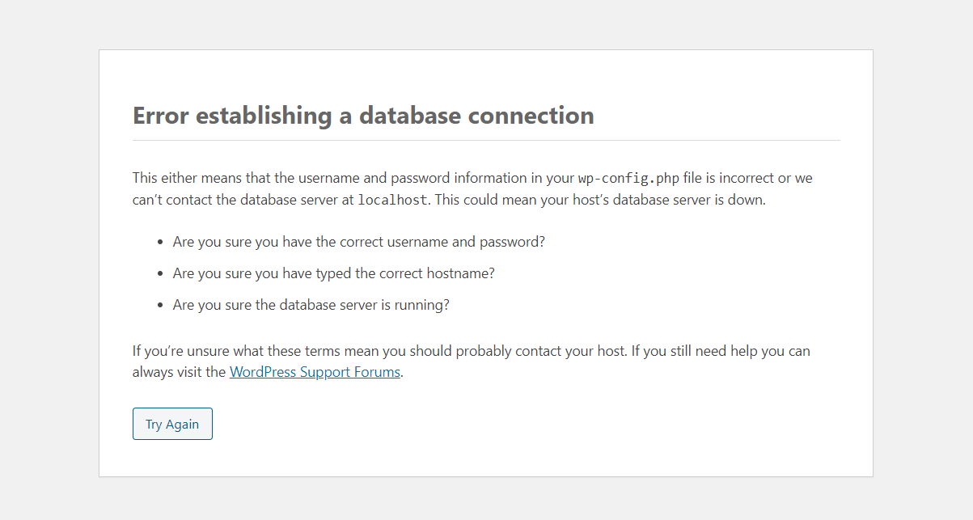Viewport: 973px width, 520px height.
Task: Click the correct hostname question line
Action: [333, 273]
